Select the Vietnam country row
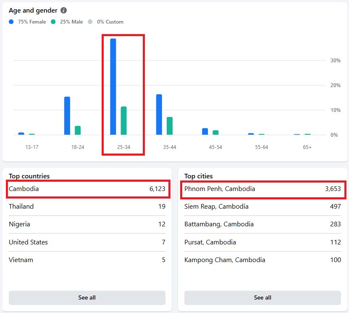 pos(87,260)
